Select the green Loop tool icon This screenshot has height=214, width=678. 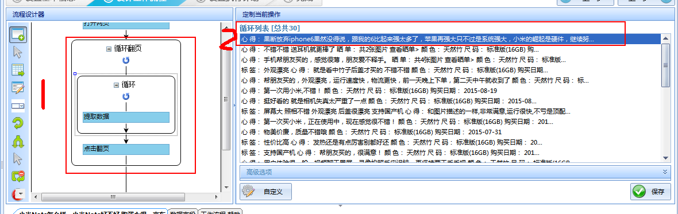(x=18, y=123)
